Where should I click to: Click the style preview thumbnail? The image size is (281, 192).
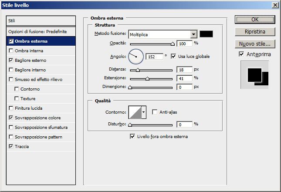pos(255,75)
